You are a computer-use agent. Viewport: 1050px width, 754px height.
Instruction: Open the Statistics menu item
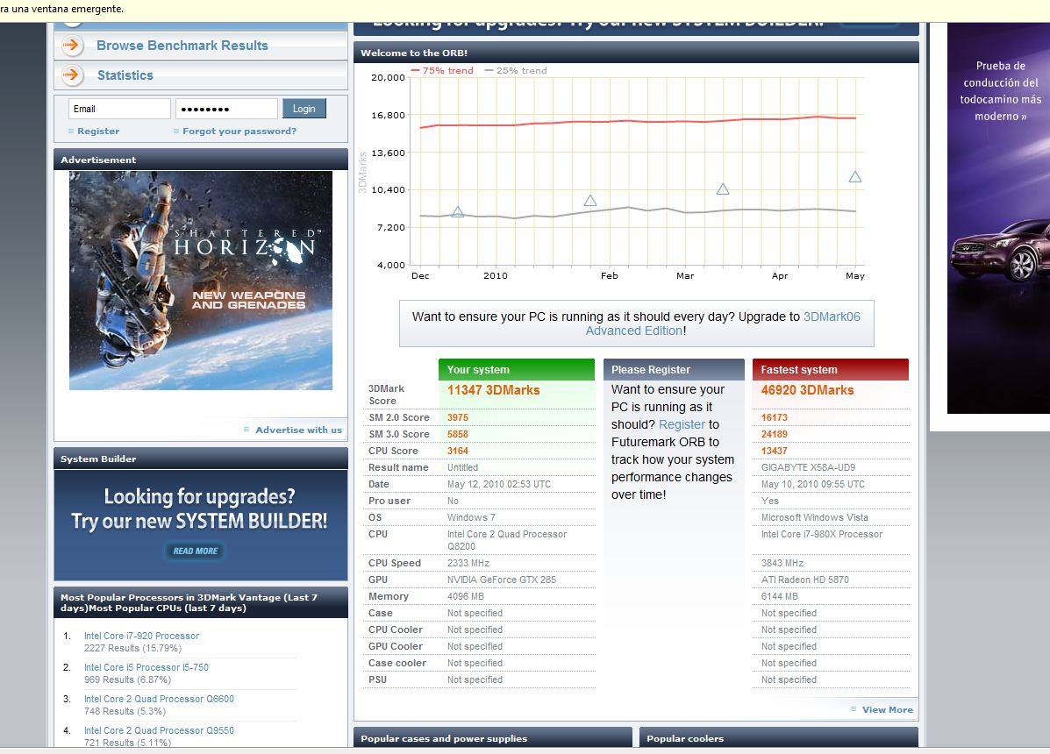tap(125, 75)
